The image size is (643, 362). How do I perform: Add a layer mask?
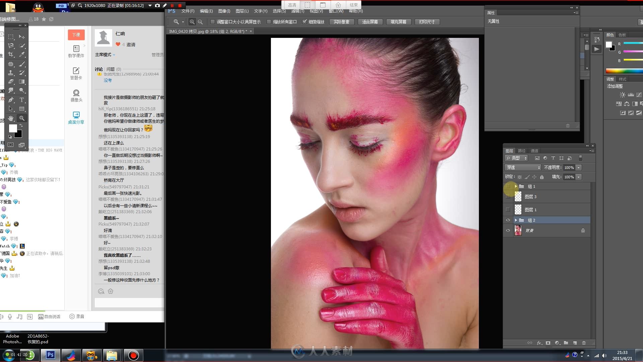click(548, 343)
